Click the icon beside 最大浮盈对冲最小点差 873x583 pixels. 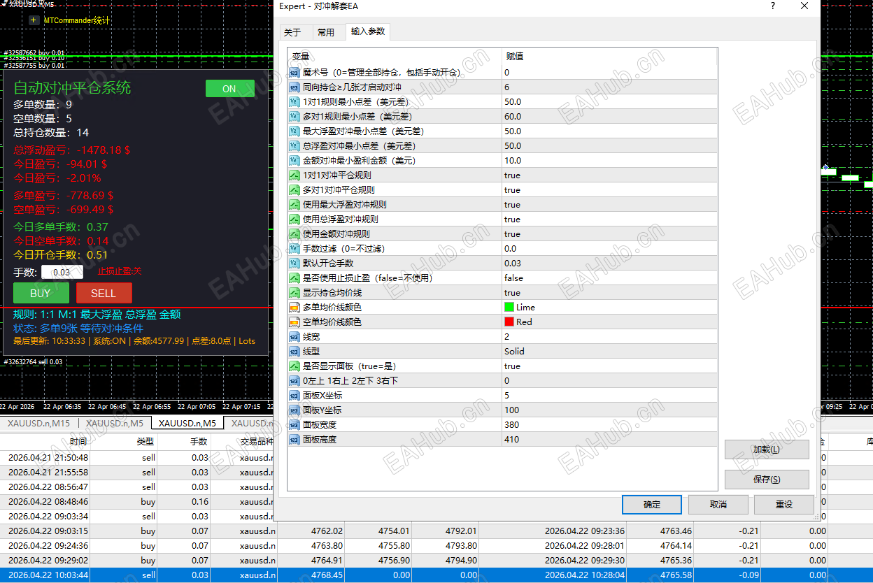(x=294, y=131)
